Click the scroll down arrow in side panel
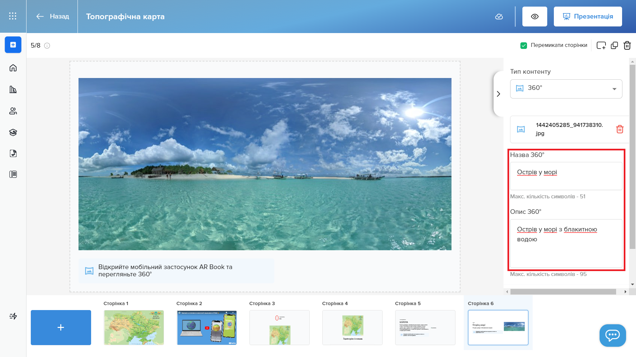 [632, 284]
